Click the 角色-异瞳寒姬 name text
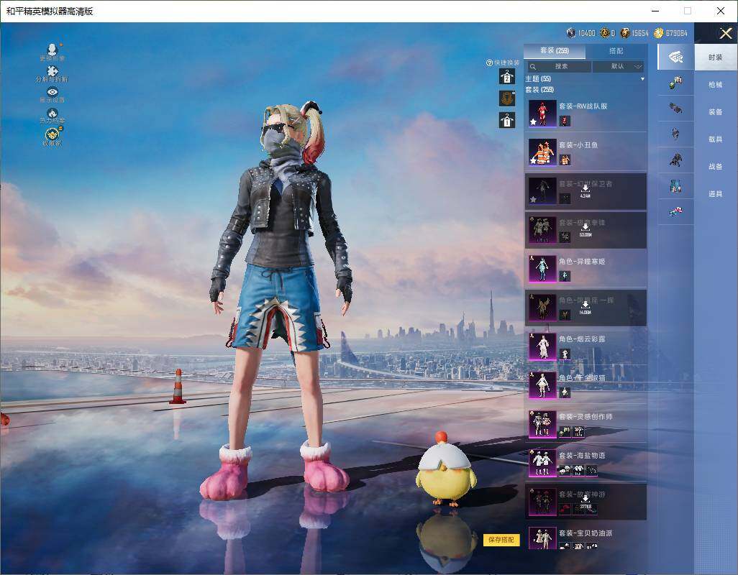This screenshot has width=738, height=575. pyautogui.click(x=582, y=262)
